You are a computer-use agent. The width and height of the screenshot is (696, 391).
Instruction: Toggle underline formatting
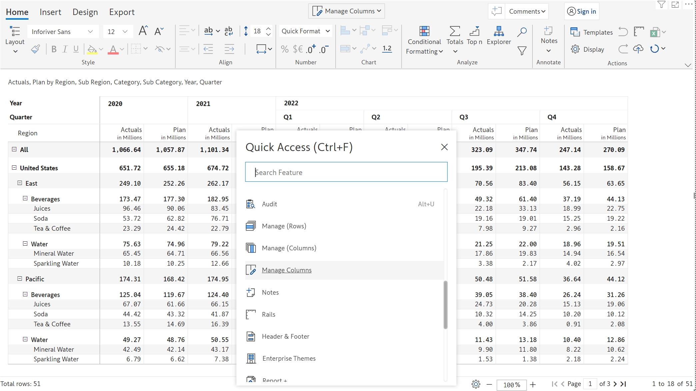[x=76, y=49]
